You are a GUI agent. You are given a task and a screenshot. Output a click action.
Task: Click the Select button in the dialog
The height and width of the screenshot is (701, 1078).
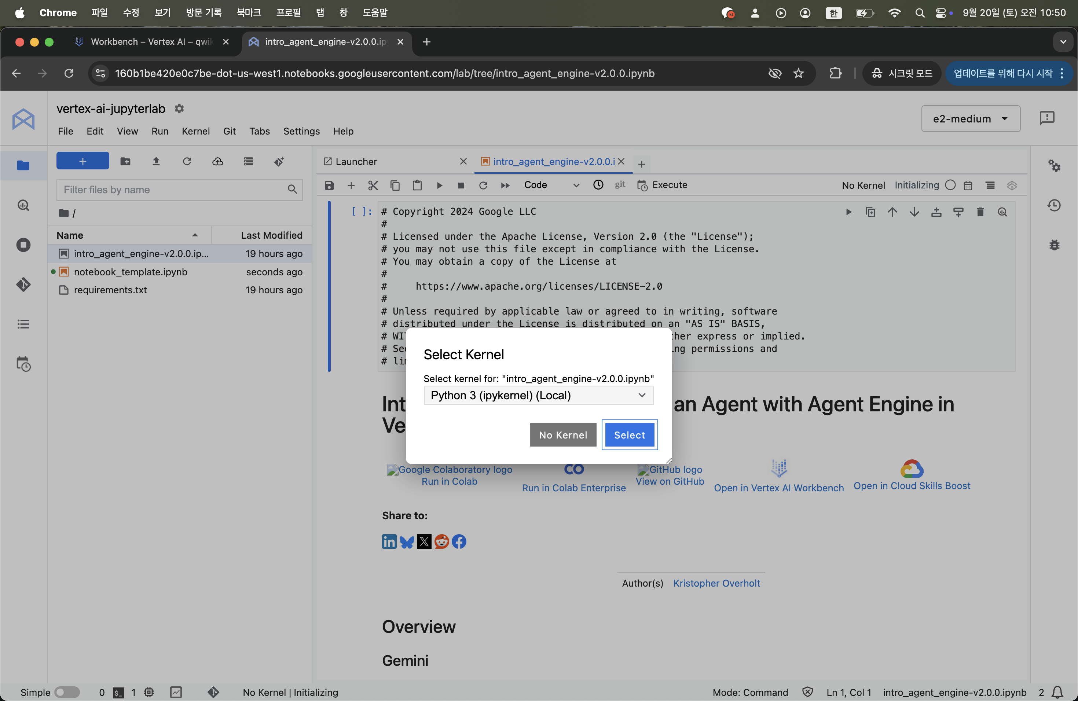click(x=629, y=435)
